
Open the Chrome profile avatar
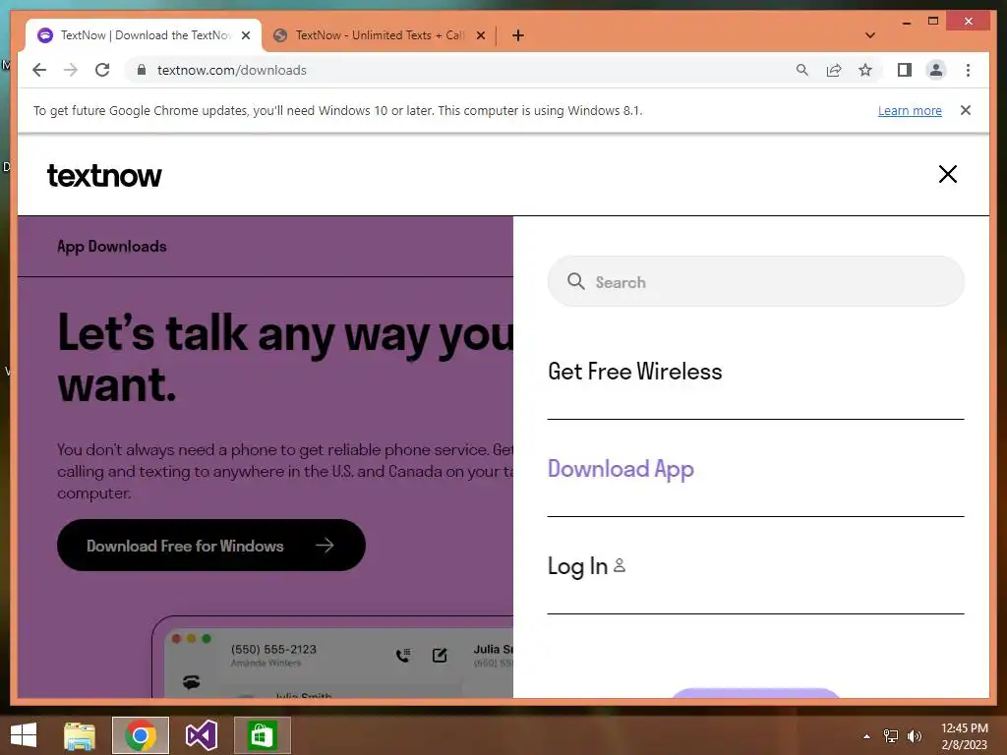[x=936, y=70]
